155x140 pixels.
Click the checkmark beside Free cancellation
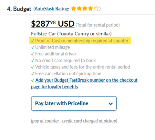pos(33,74)
